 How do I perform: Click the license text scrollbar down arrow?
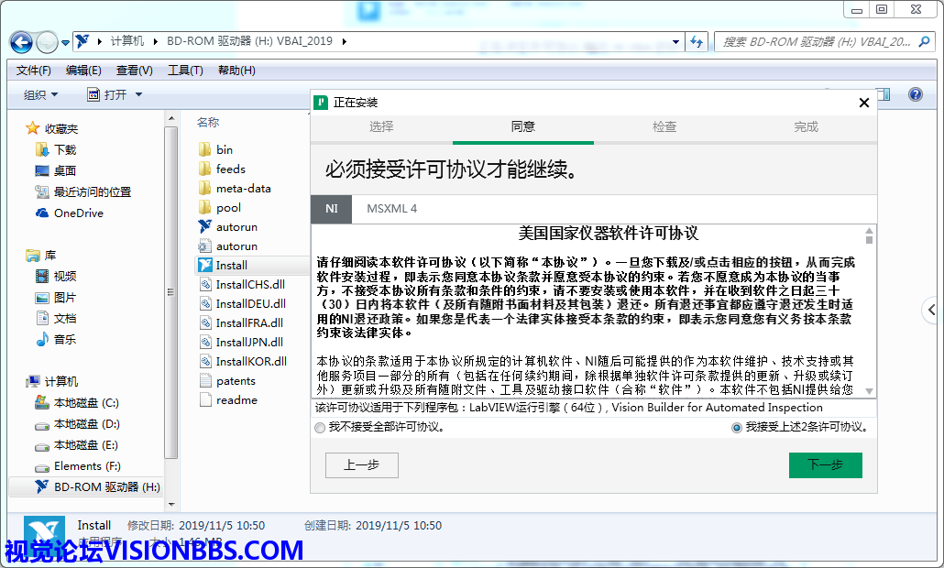pos(869,389)
